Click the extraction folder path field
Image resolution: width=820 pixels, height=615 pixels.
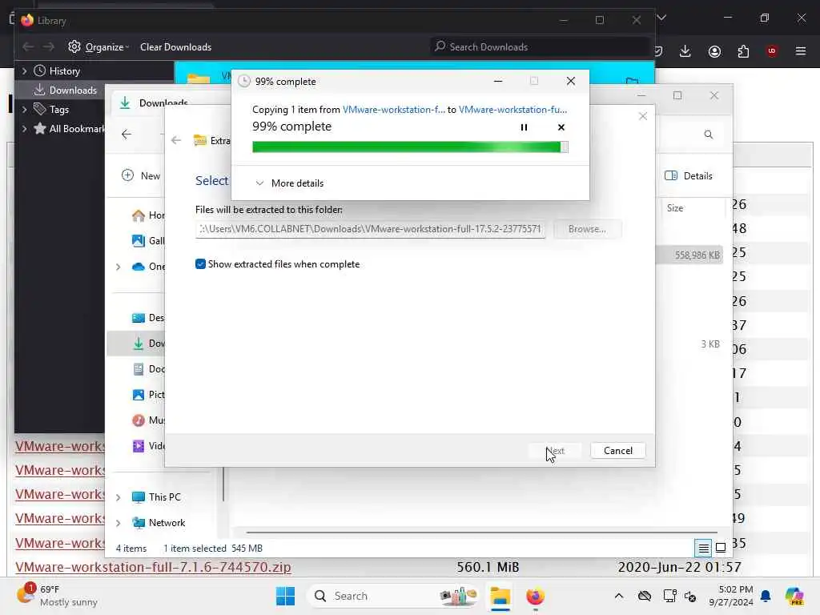(x=370, y=229)
